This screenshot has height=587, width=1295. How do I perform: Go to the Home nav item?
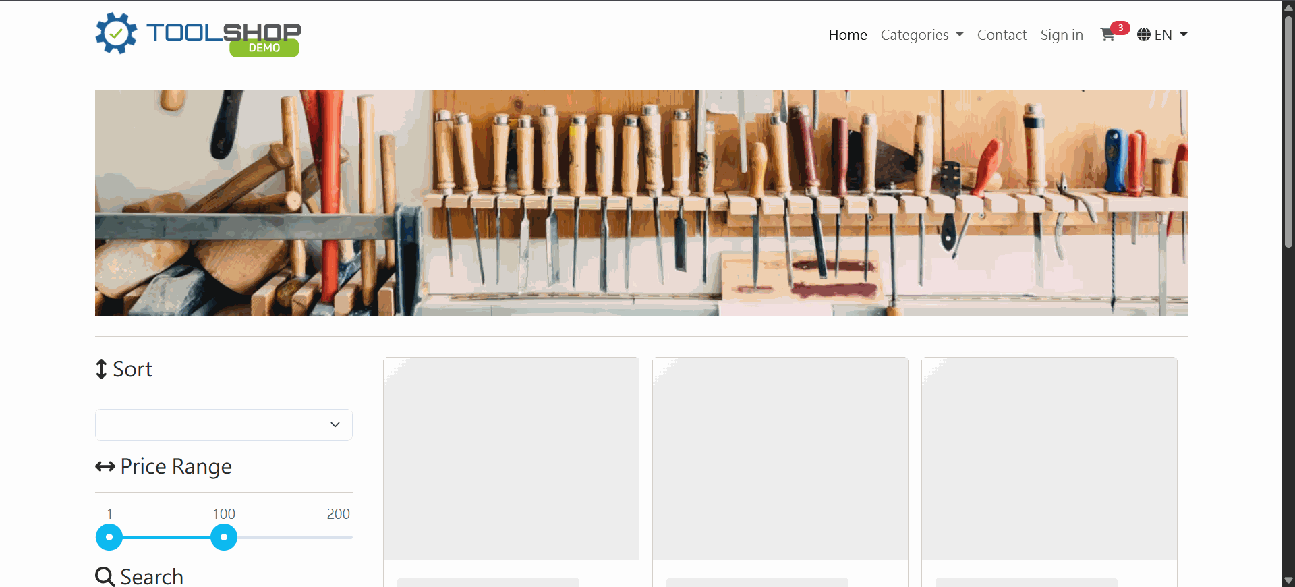coord(847,35)
